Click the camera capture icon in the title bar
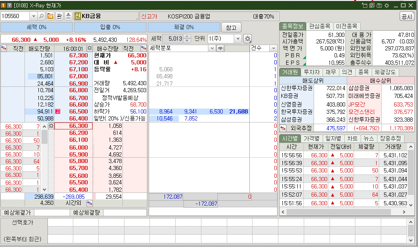 point(380,5)
